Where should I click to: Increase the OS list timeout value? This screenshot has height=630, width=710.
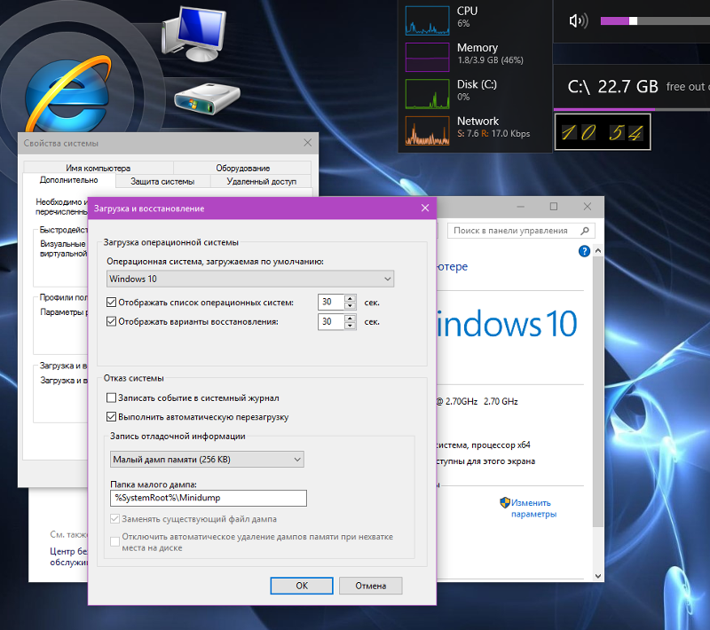pyautogui.click(x=350, y=298)
